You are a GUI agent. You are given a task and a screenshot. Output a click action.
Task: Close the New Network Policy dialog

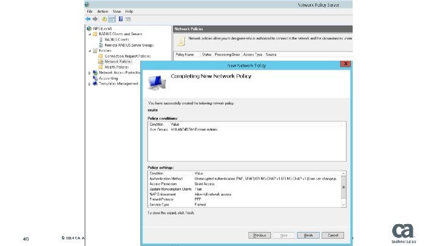click(x=345, y=64)
